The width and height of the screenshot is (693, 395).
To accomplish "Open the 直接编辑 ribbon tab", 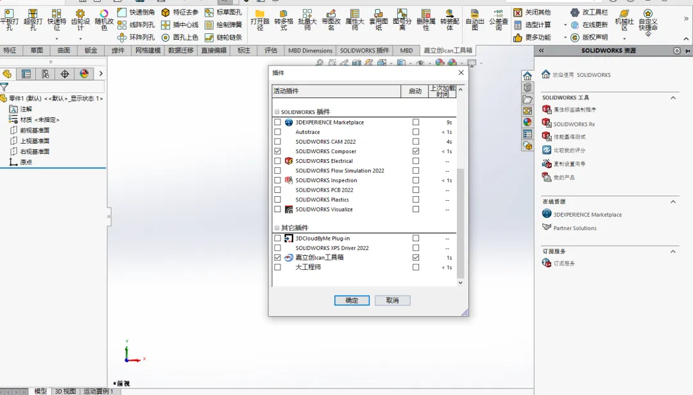I will [214, 51].
